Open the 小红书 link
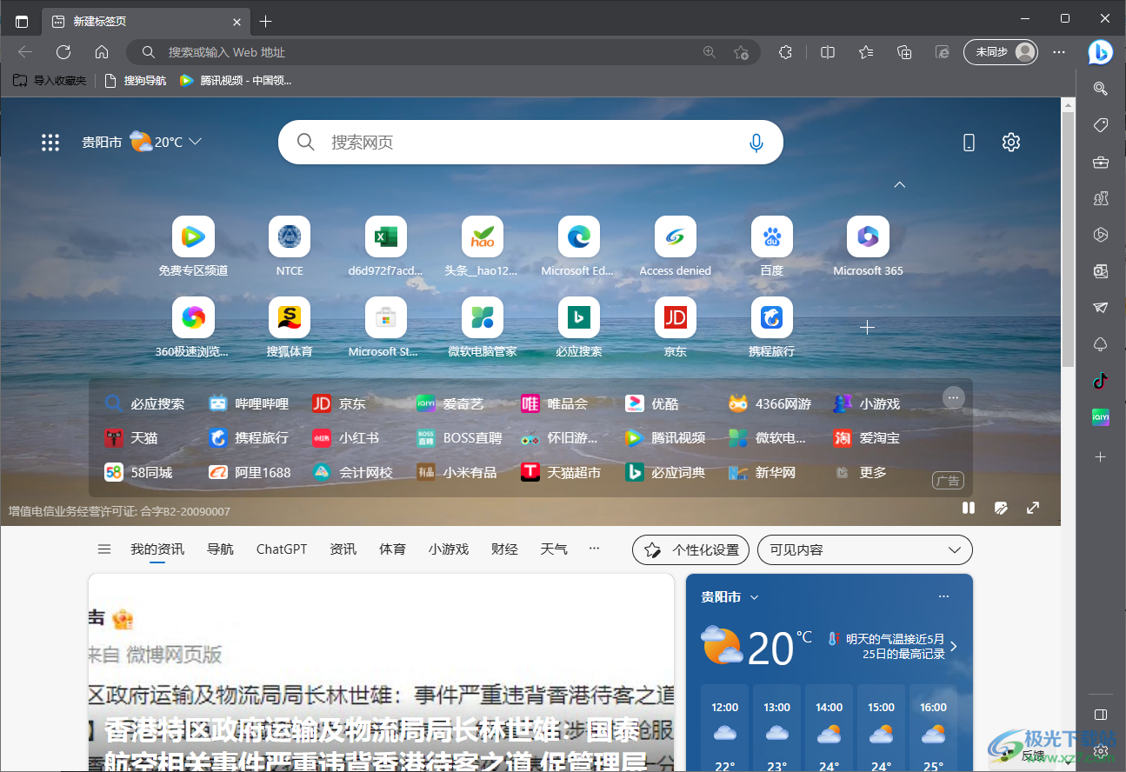The image size is (1126, 772). coord(345,438)
